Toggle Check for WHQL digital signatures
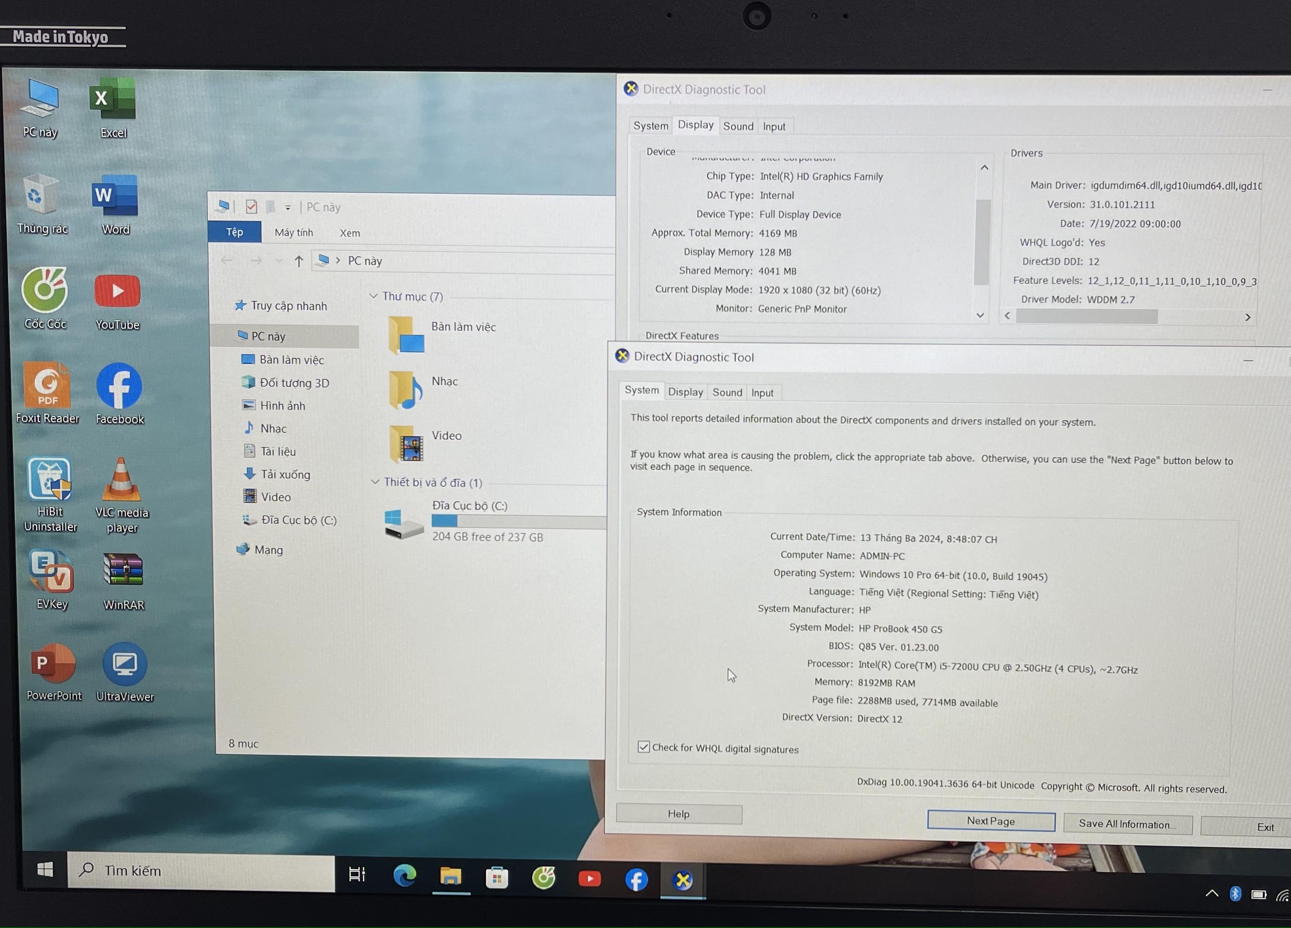Image resolution: width=1291 pixels, height=928 pixels. (x=643, y=747)
